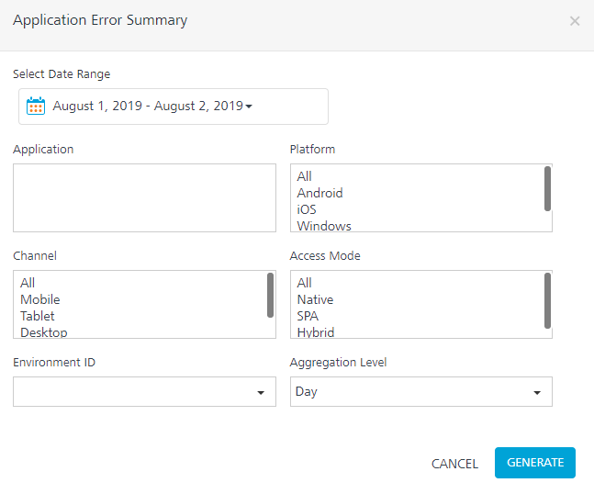594x494 pixels.
Task: Expand the Environment ID dropdown
Action: point(144,392)
